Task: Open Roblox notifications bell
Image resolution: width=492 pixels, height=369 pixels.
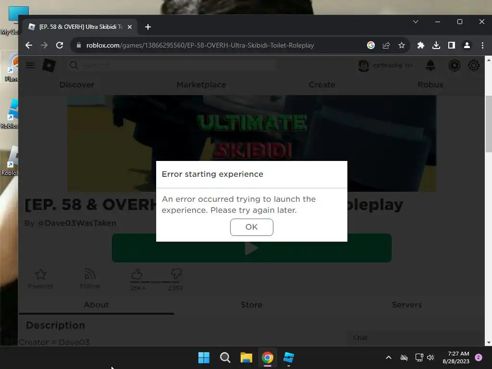Action: (x=430, y=65)
